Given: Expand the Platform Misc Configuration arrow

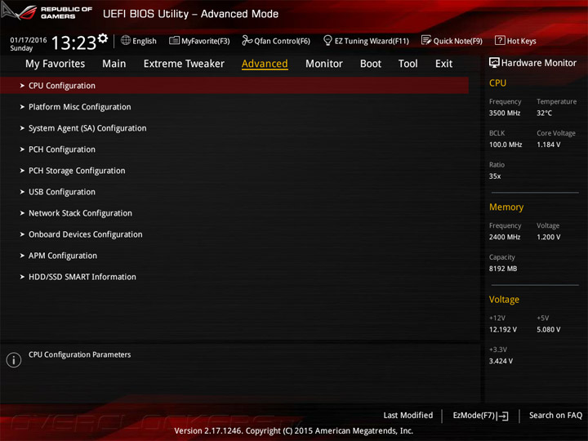Looking at the screenshot, I should pyautogui.click(x=22, y=107).
